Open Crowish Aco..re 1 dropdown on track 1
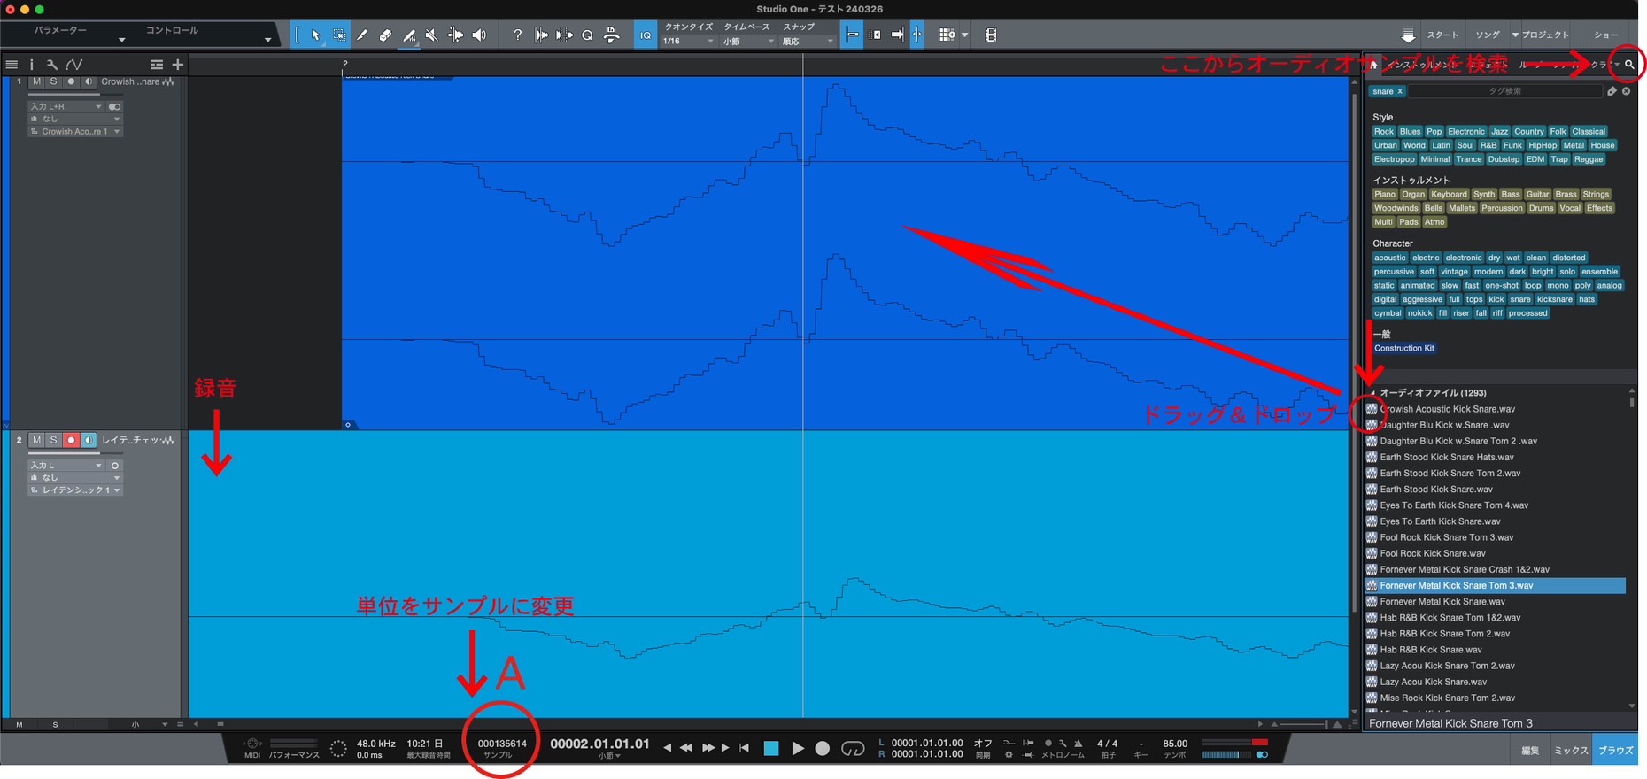This screenshot has height=779, width=1647. tap(74, 131)
